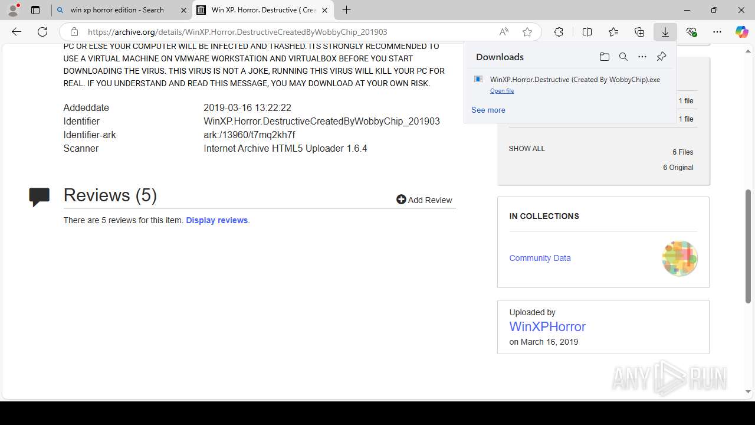Click scrollbar down arrow
Image resolution: width=755 pixels, height=425 pixels.
(749, 391)
